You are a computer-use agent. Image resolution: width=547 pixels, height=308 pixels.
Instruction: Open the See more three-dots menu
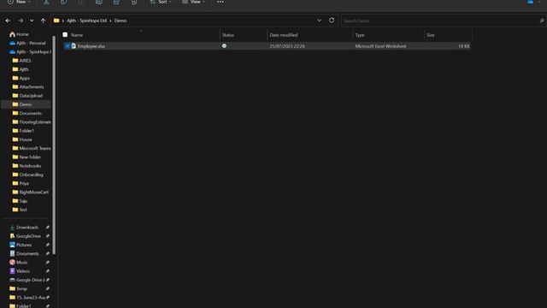[221, 2]
